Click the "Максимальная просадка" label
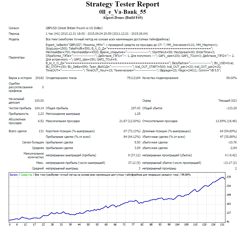Image resolution: width=244 pixels, height=228 pixels. [x=63, y=121]
